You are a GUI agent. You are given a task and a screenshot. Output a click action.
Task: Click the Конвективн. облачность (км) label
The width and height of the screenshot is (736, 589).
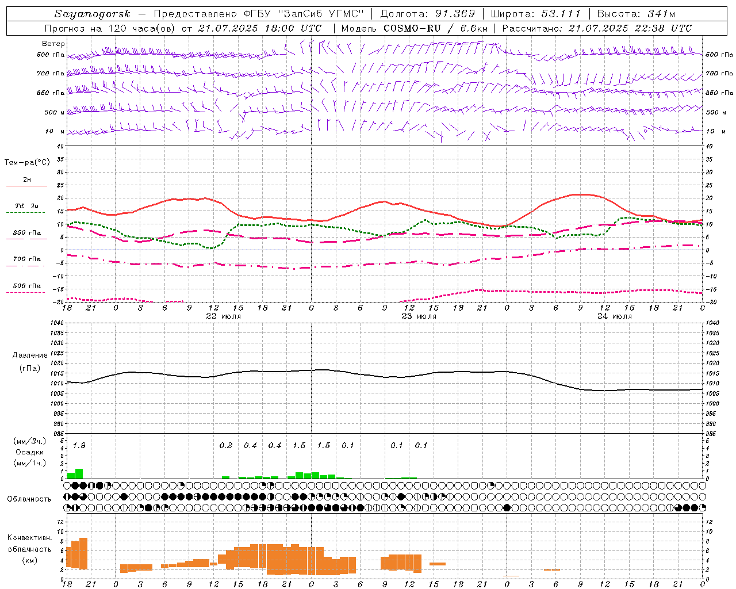30,549
